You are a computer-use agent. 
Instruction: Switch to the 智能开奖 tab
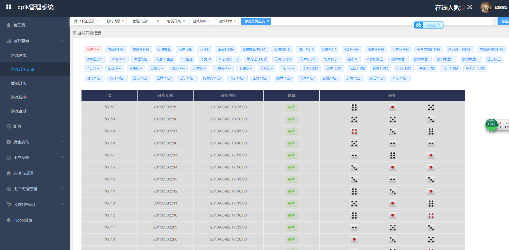(x=174, y=21)
